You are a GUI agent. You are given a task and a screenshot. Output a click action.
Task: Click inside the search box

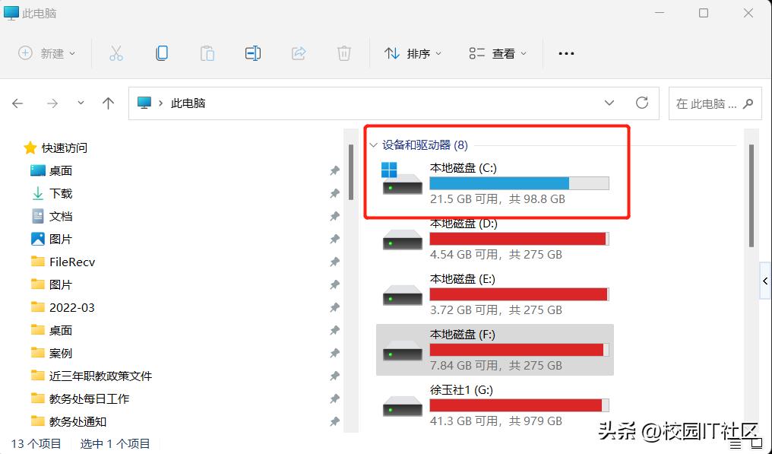coord(707,102)
